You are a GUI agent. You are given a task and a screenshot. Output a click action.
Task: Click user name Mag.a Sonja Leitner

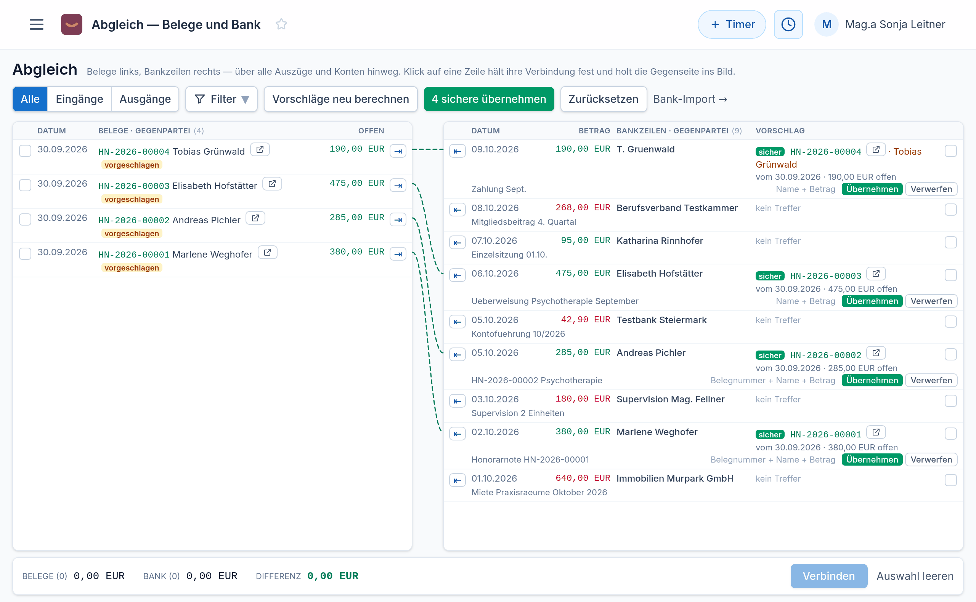(x=895, y=24)
